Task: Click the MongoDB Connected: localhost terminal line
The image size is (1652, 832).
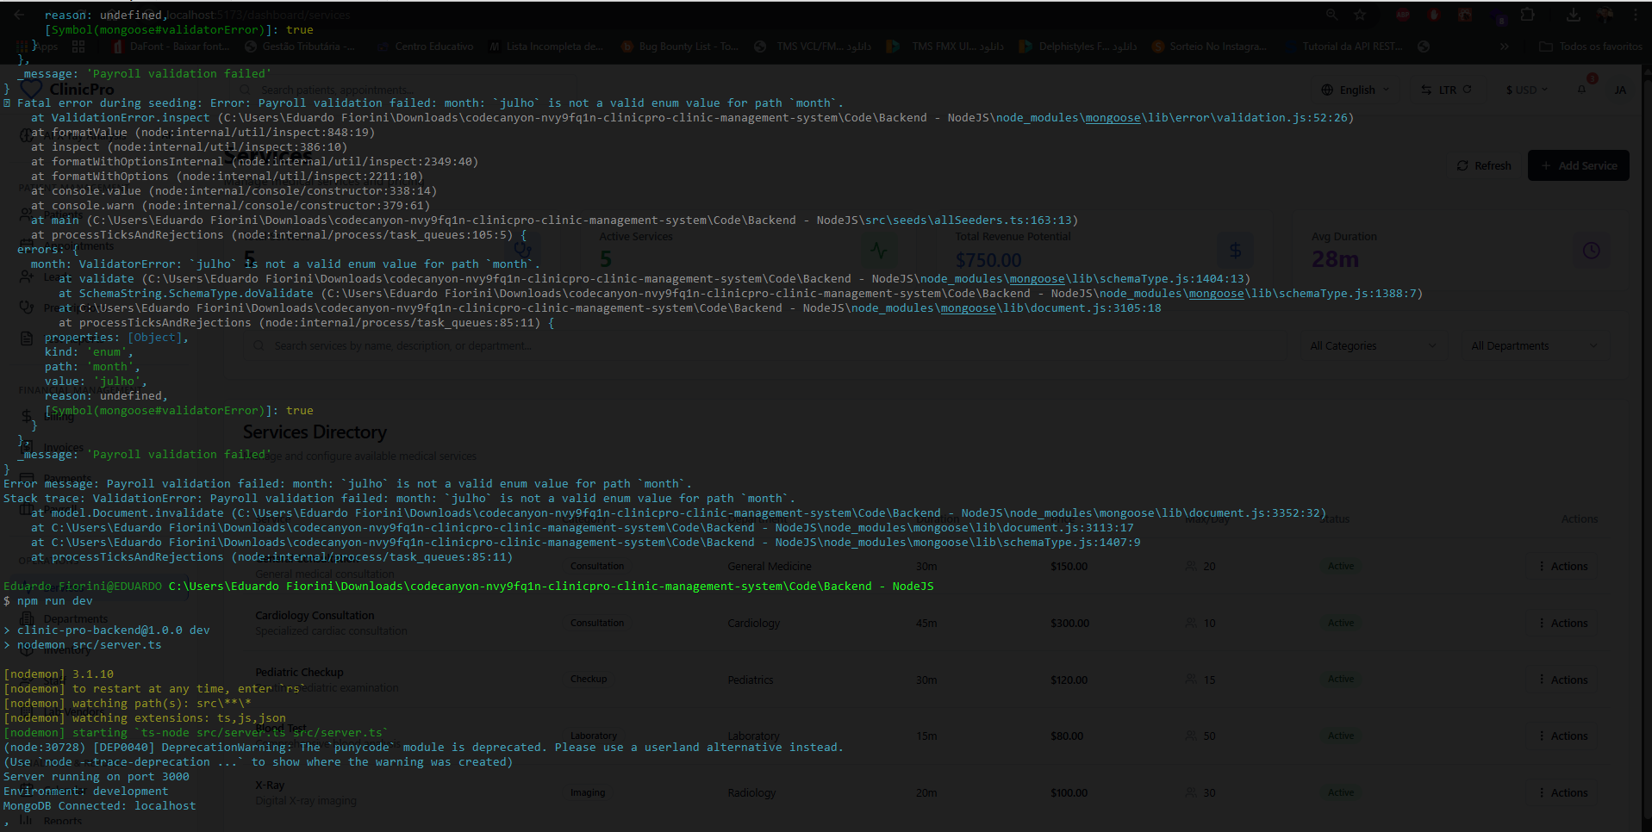Action: (x=100, y=806)
